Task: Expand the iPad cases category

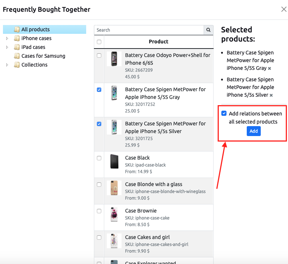Action: [7, 47]
